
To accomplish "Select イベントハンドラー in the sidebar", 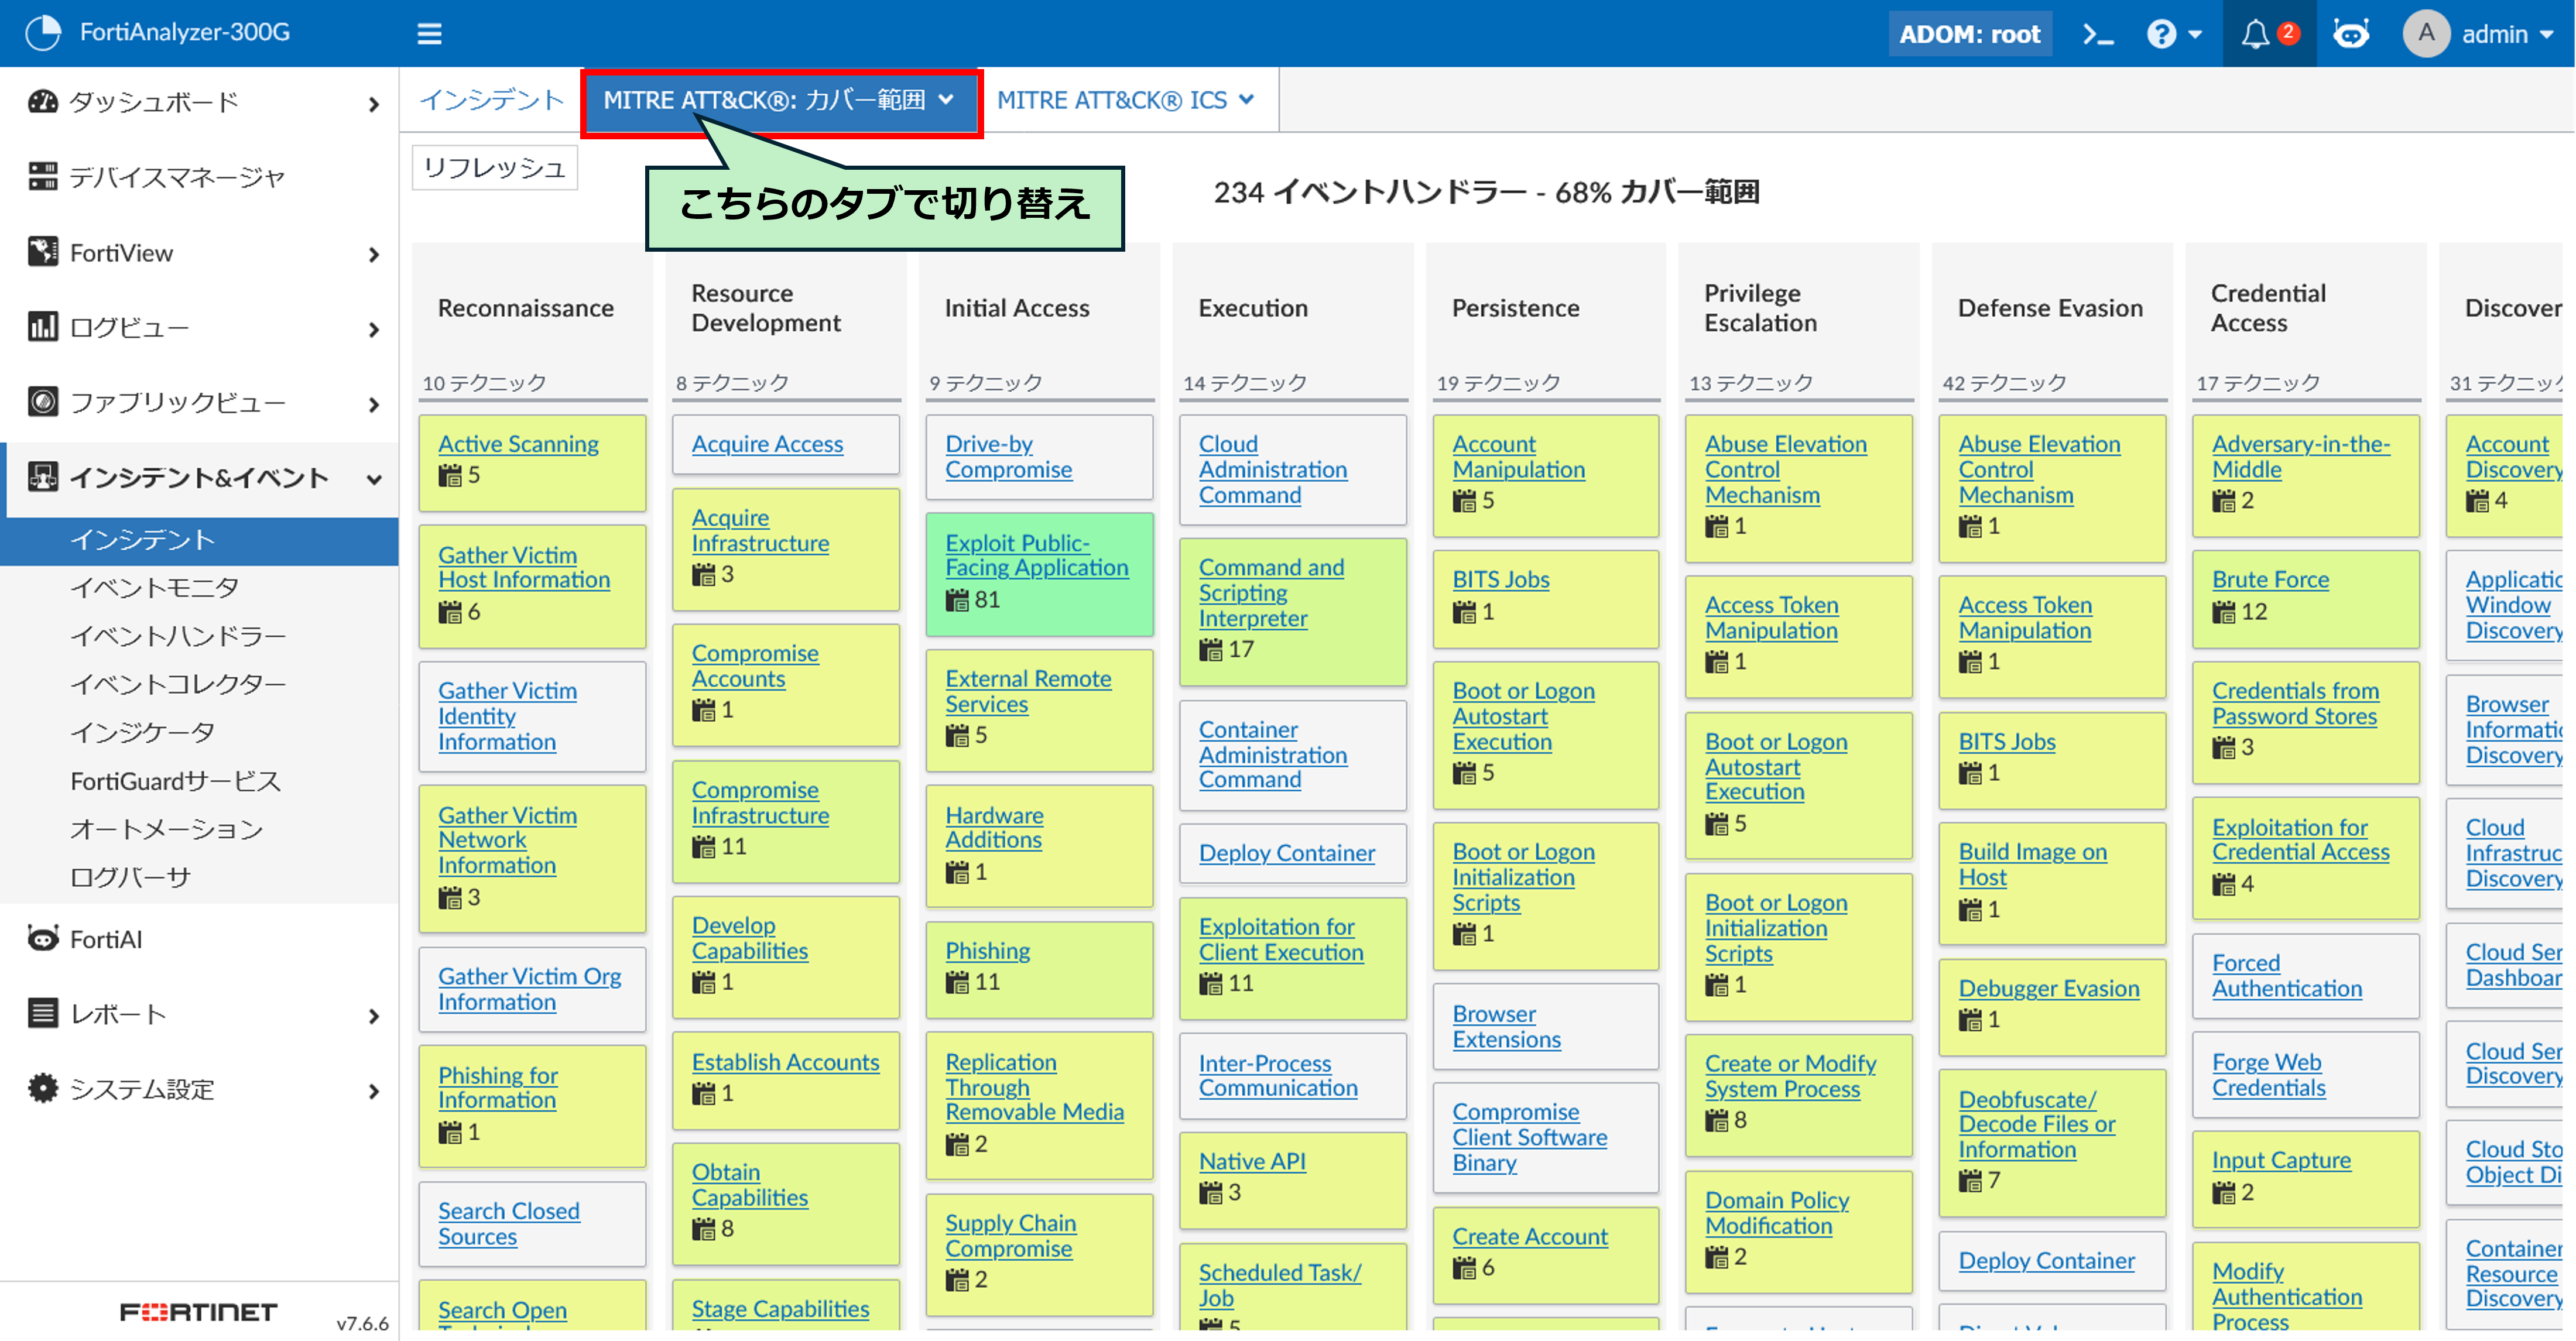I will click(x=178, y=635).
